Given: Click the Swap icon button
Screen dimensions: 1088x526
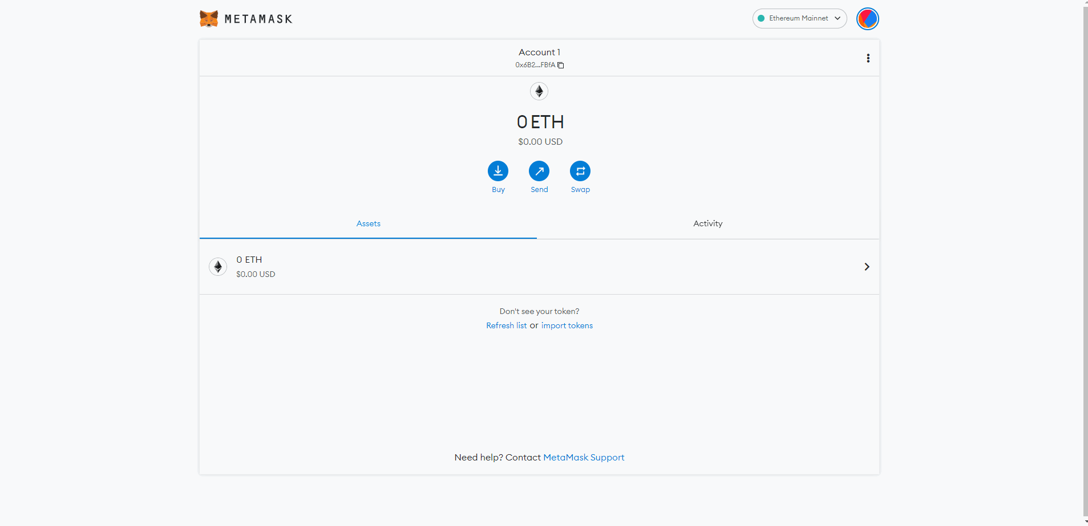Looking at the screenshot, I should (580, 171).
